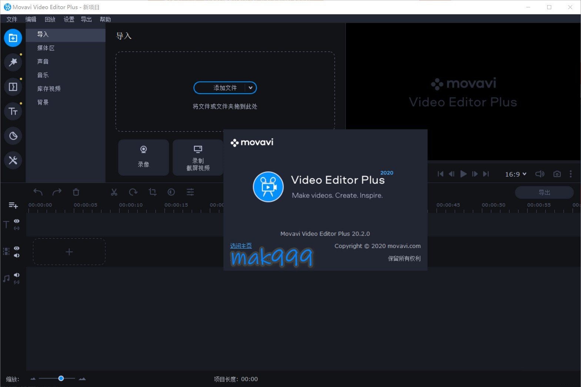Open the Import panel icon in sidebar
Image resolution: width=581 pixels, height=387 pixels.
click(x=13, y=38)
